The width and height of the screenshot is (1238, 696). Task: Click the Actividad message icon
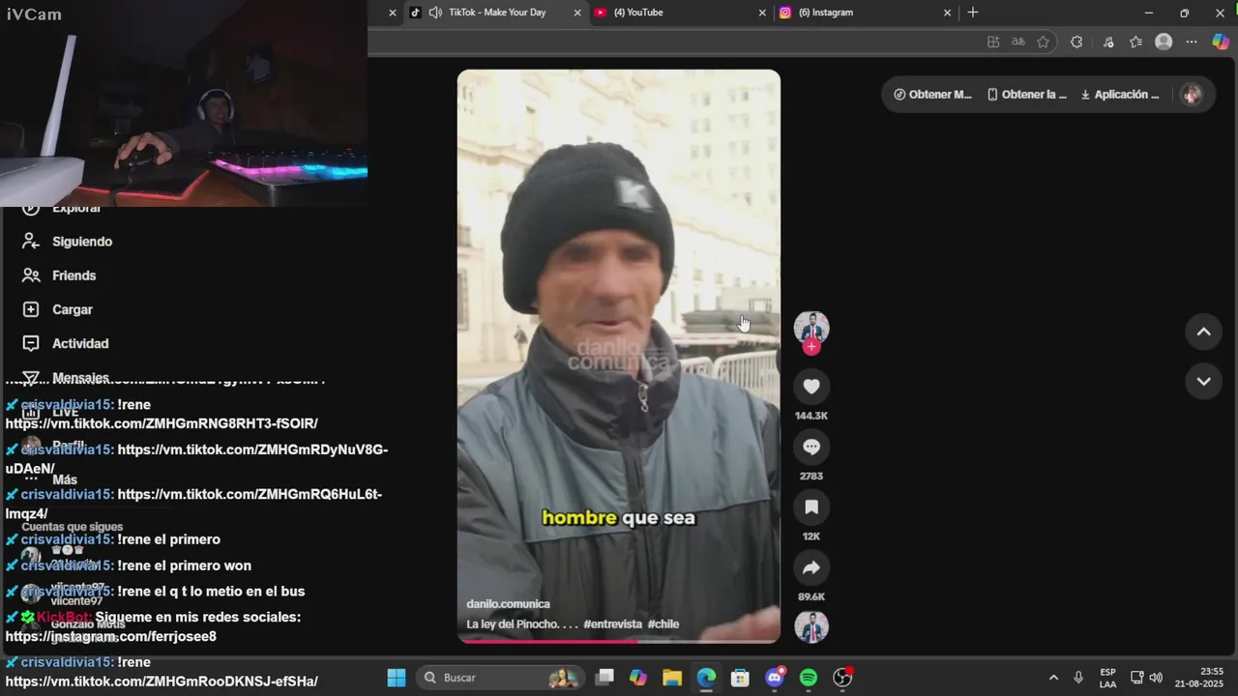coord(31,343)
